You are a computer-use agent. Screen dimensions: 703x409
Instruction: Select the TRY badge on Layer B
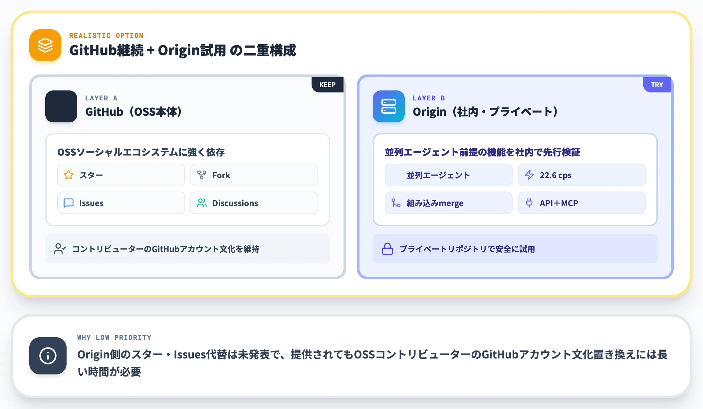[x=657, y=85]
